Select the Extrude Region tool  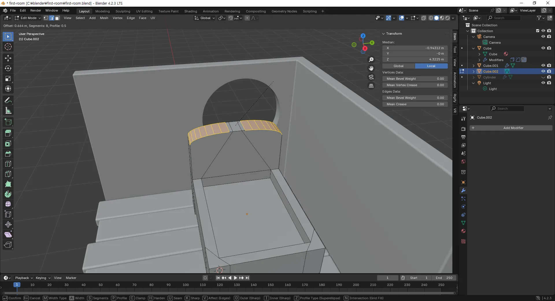[8, 133]
